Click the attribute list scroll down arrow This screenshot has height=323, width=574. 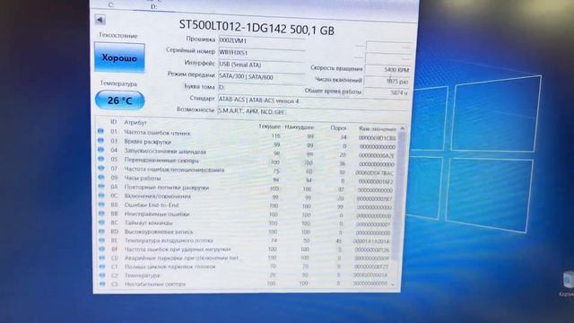[x=393, y=284]
